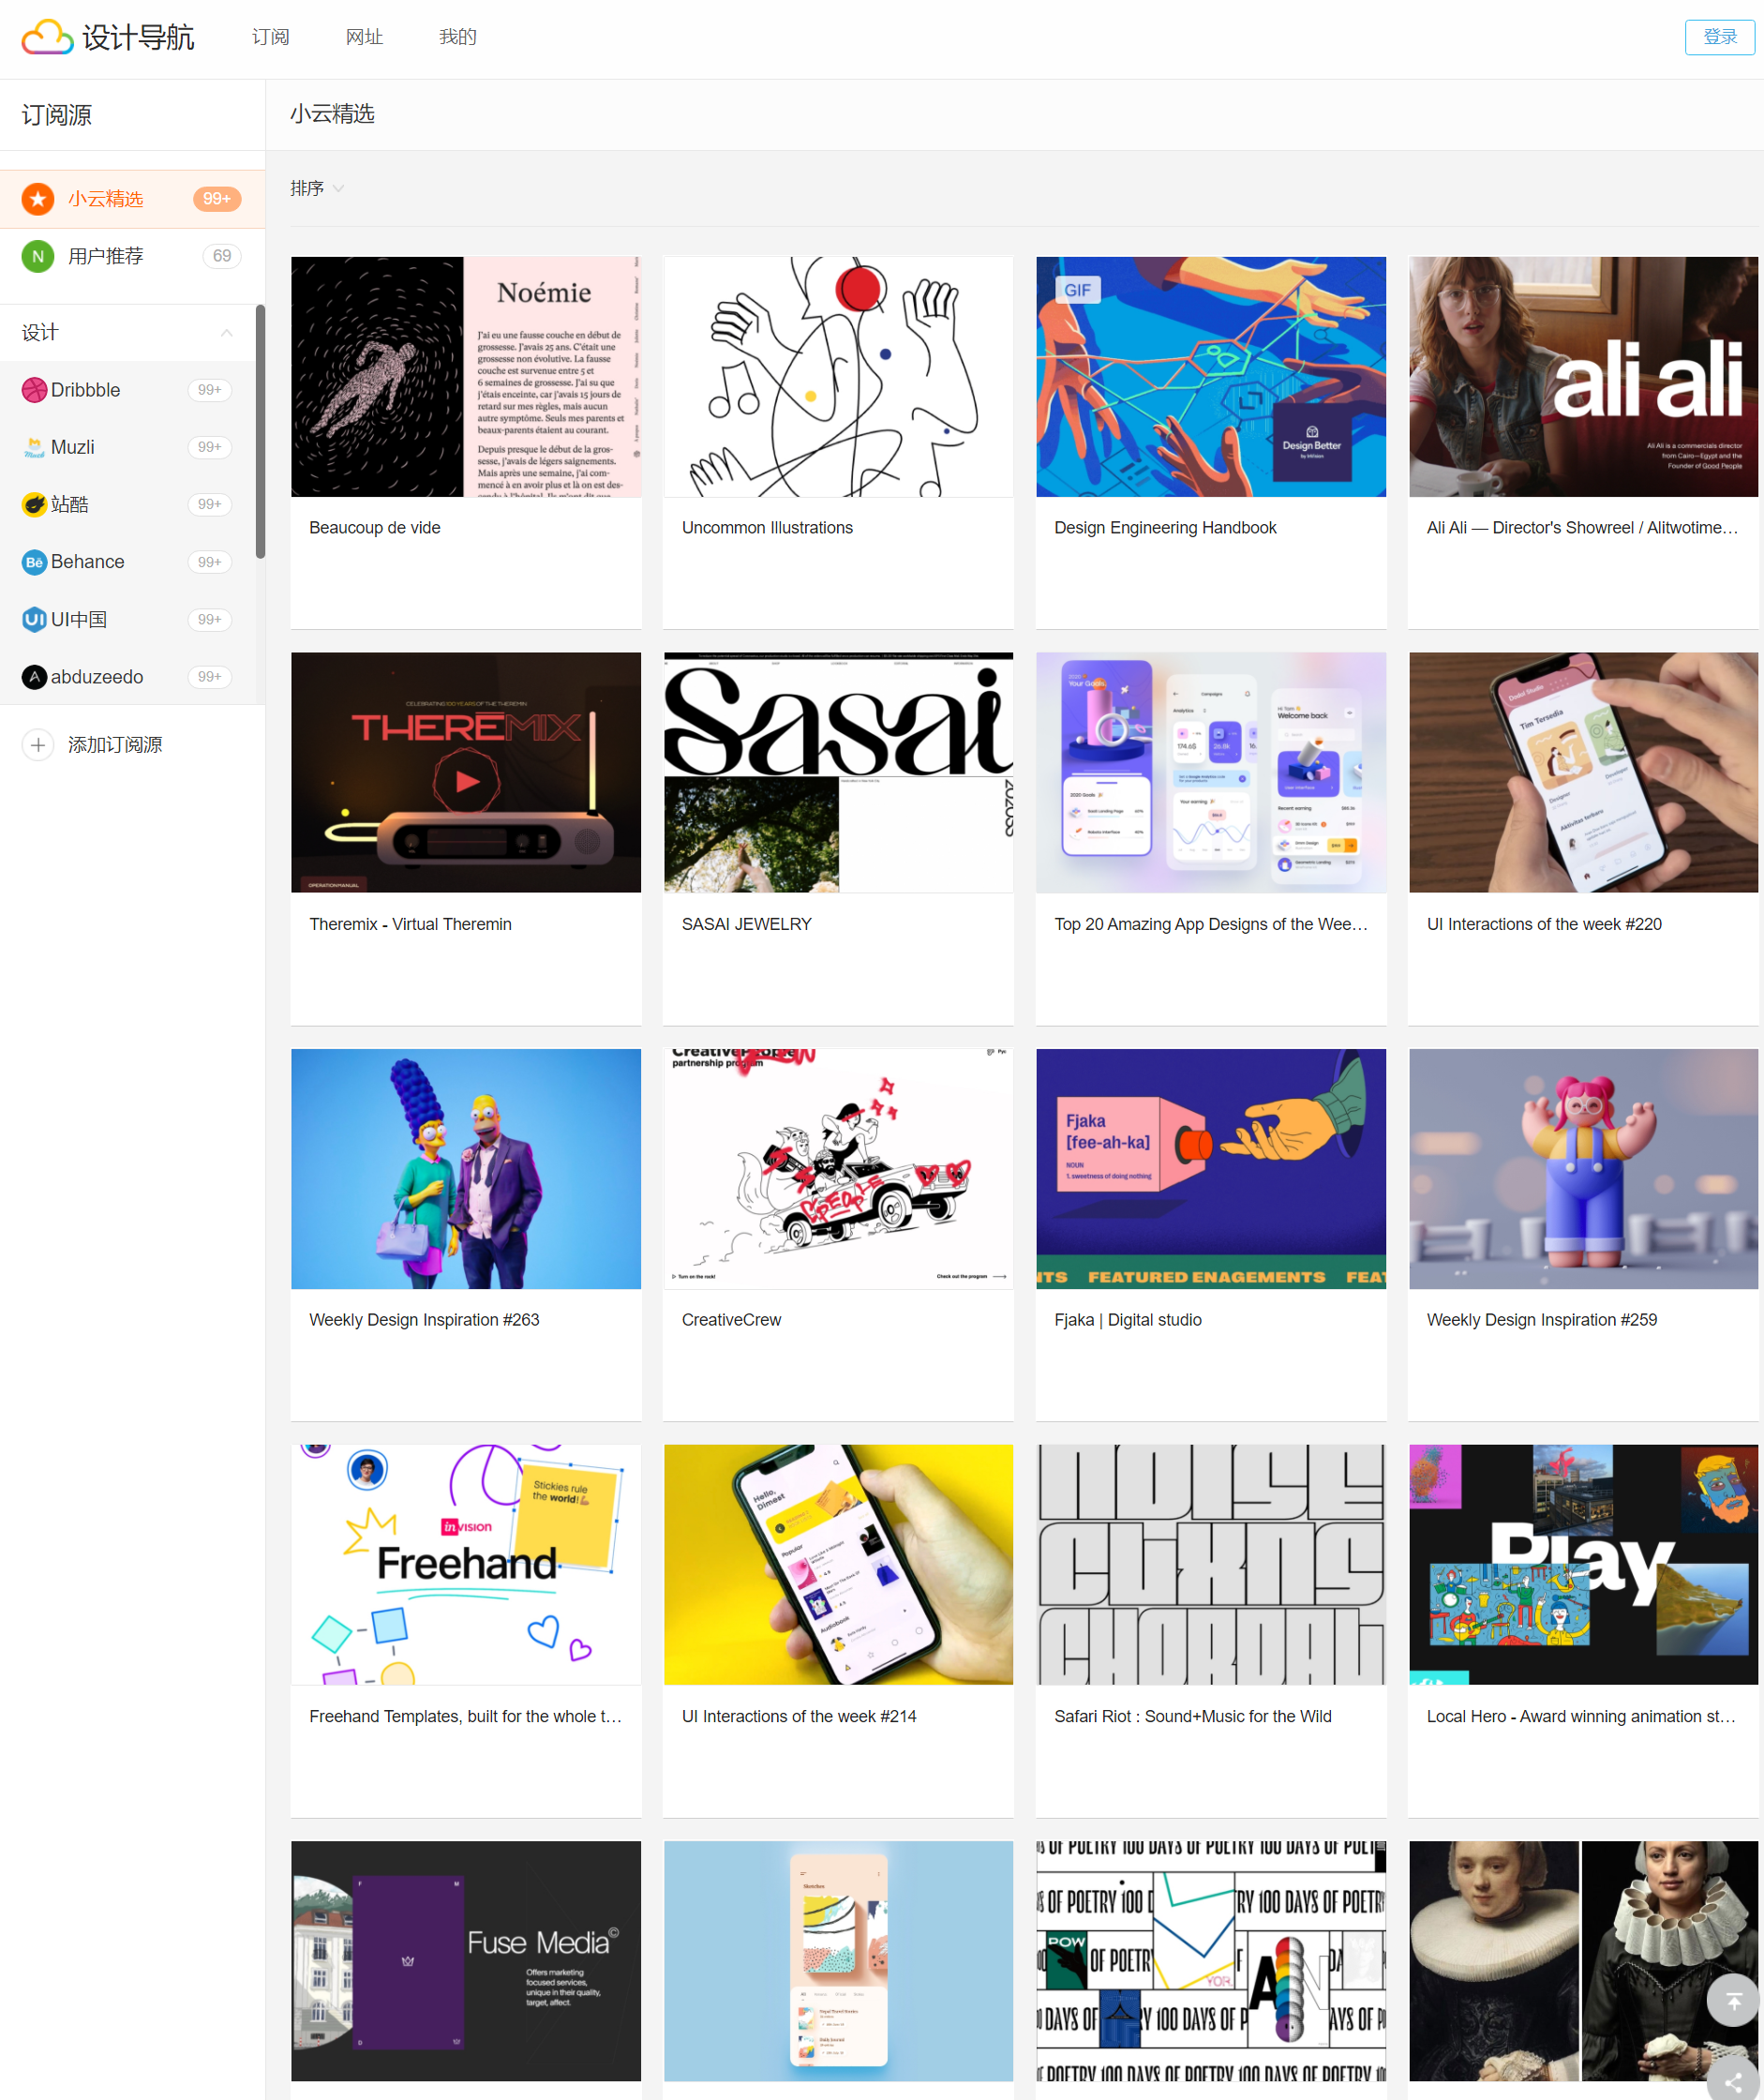The image size is (1764, 2100).
Task: Click the CreativeCrew car illustration thumbnail
Action: click(x=838, y=1169)
